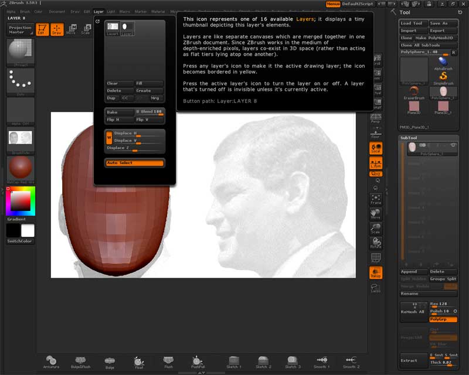The height and width of the screenshot is (375, 469).
Task: Select the Sketch 1 brush
Action: coord(233,362)
